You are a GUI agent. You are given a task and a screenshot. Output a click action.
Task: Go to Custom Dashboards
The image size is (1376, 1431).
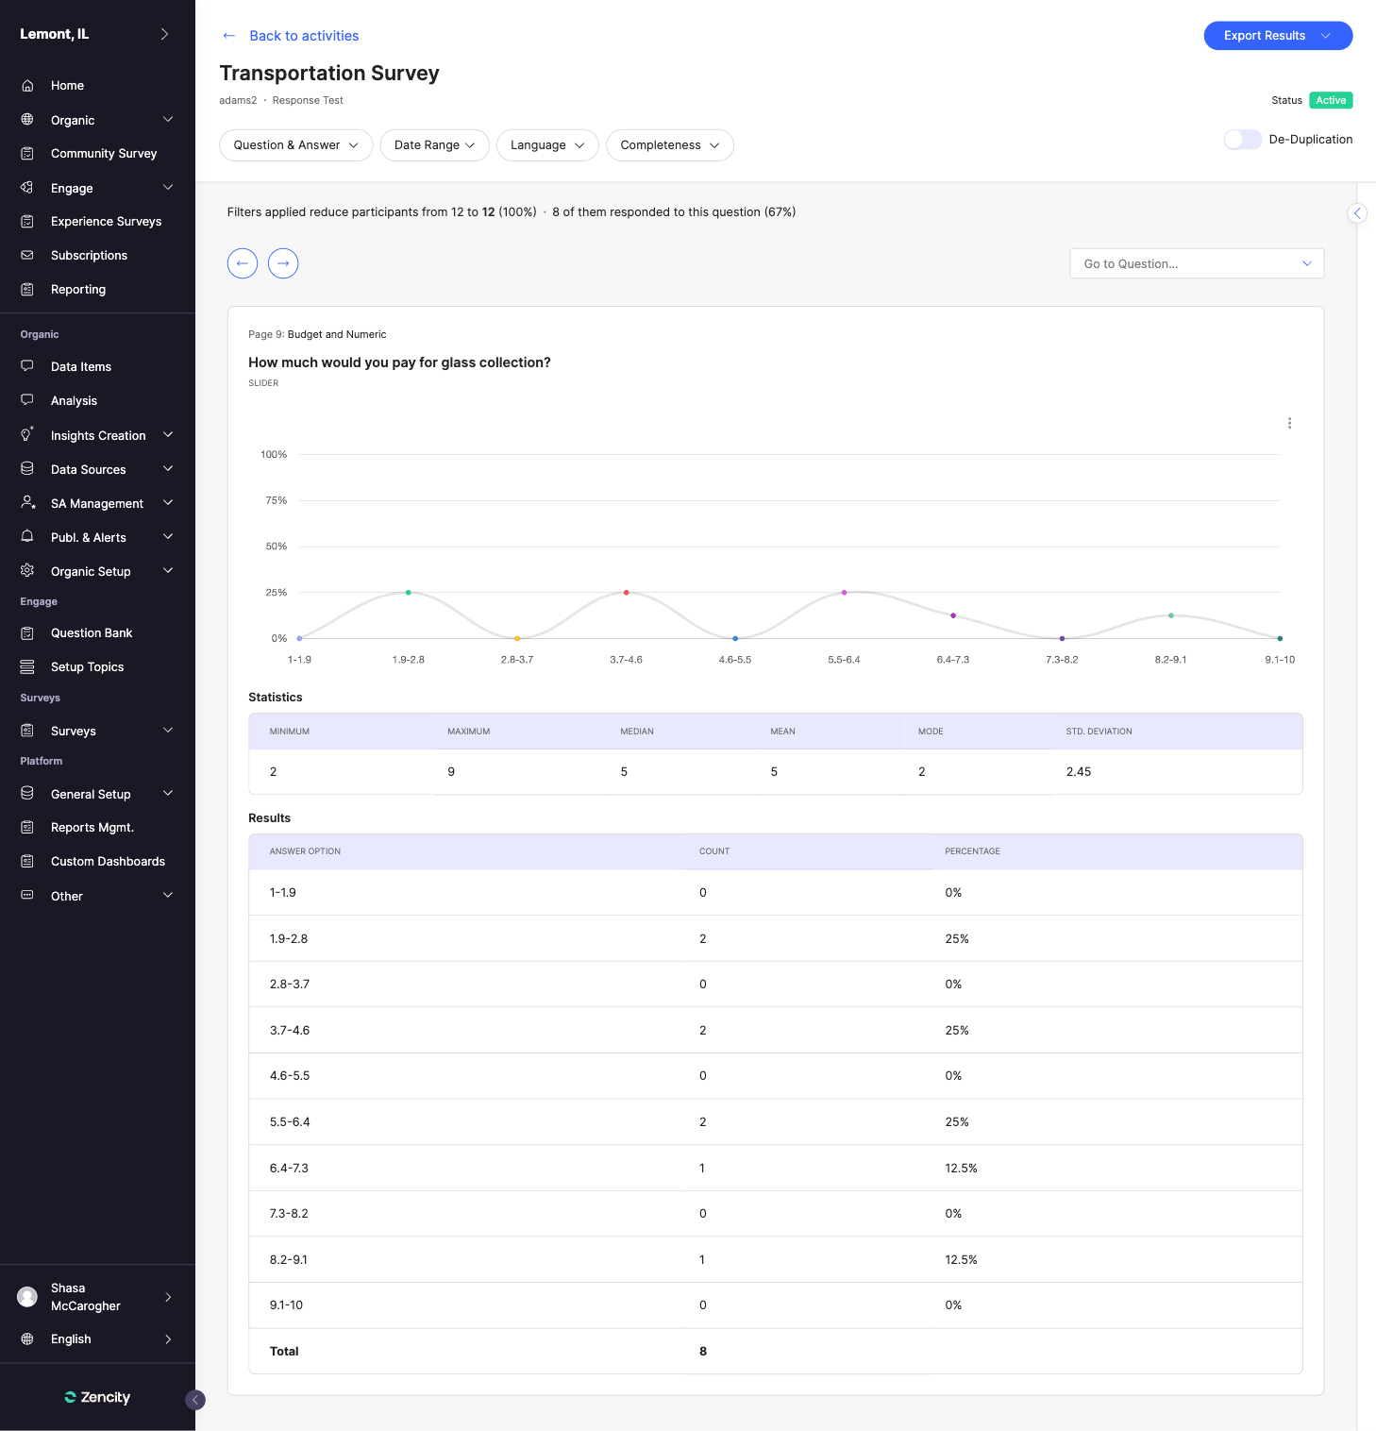point(107,862)
